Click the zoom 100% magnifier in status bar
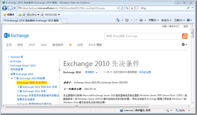The width and height of the screenshot is (197, 115). pos(177,110)
